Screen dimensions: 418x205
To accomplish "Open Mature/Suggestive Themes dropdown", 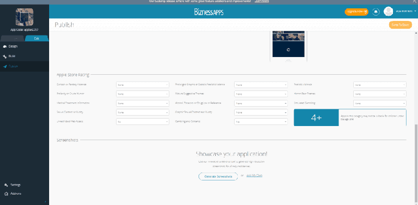I will point(261,94).
